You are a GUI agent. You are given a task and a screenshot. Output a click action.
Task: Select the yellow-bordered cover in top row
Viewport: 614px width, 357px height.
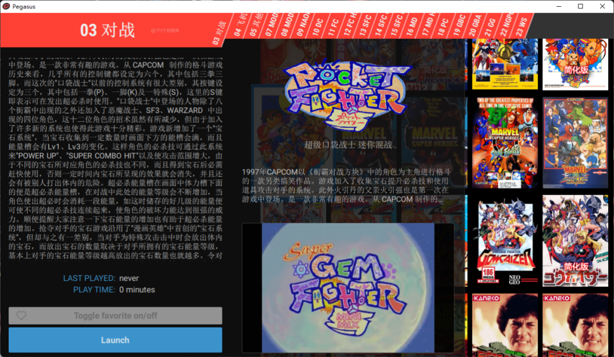click(x=505, y=64)
